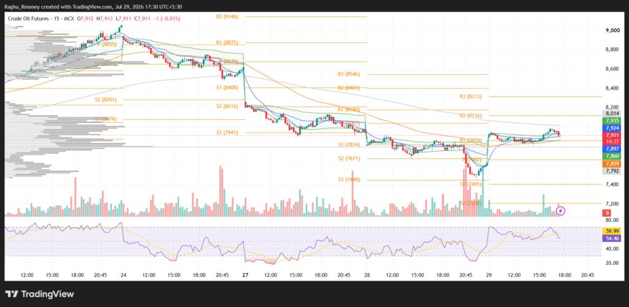
Task: Click the green 7,935 price tag
Action: [x=612, y=120]
